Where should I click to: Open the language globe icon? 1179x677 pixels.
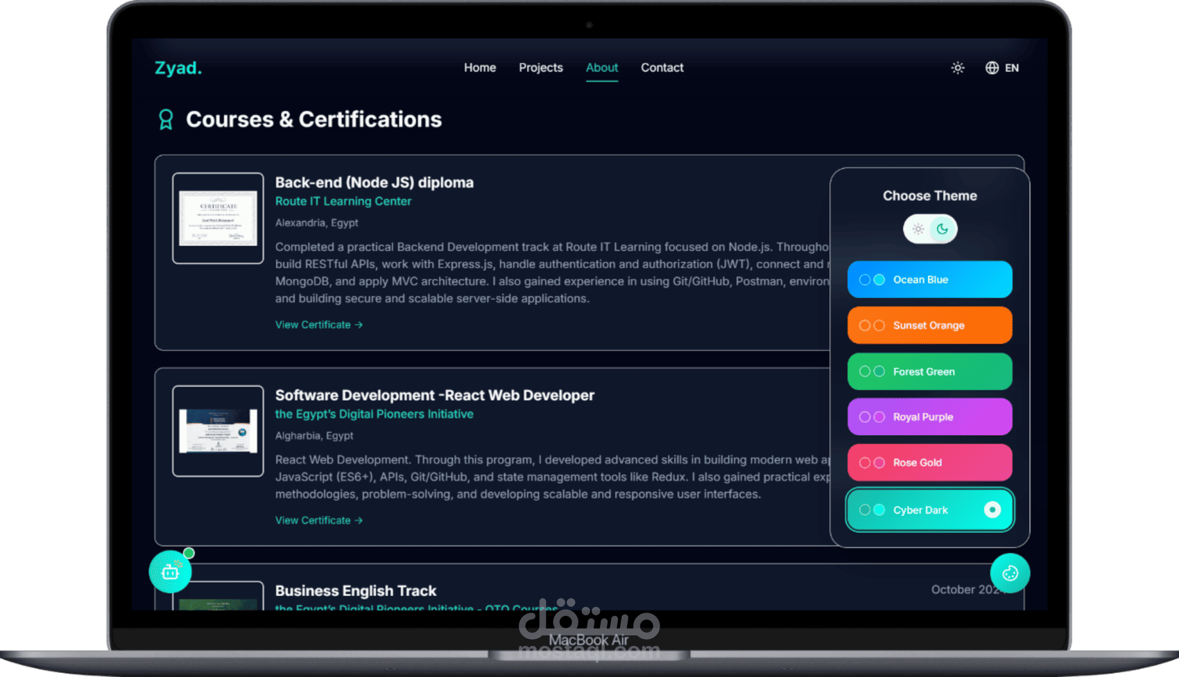click(x=992, y=68)
